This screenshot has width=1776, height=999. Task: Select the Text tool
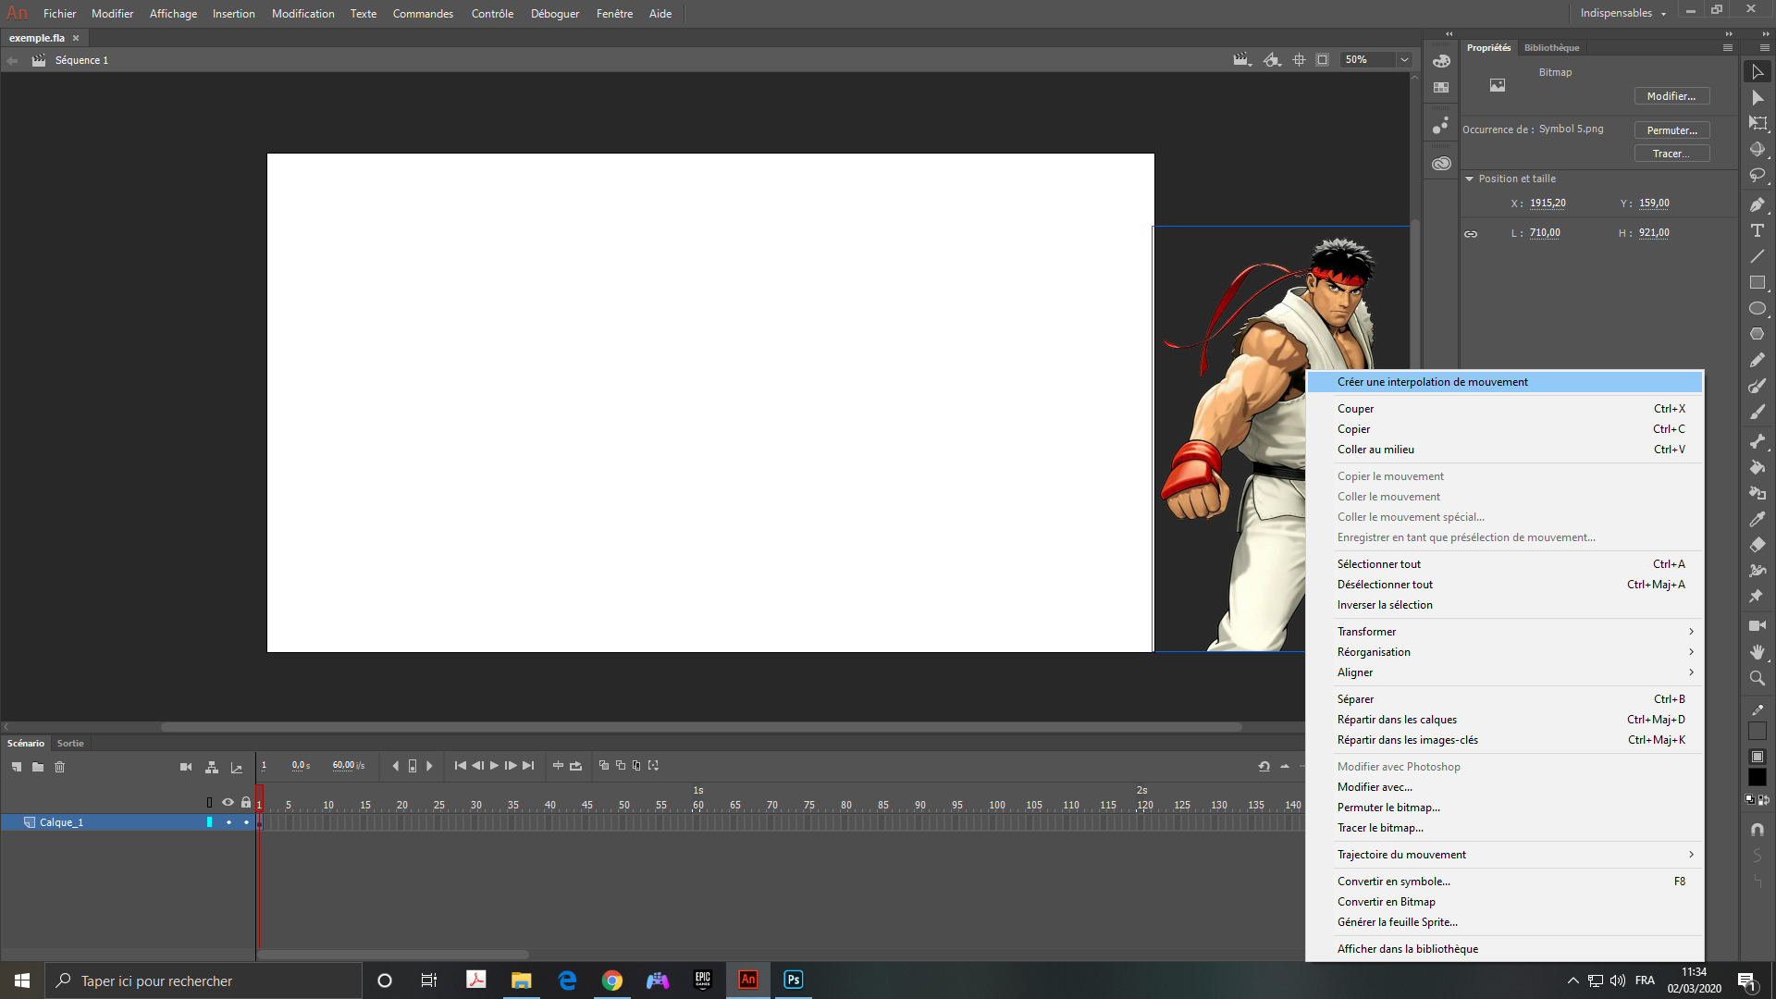pos(1757,230)
